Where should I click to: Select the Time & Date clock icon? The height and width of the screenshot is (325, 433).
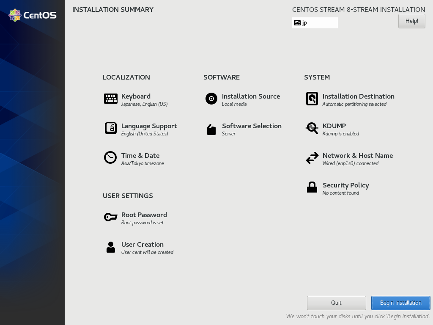(x=110, y=157)
